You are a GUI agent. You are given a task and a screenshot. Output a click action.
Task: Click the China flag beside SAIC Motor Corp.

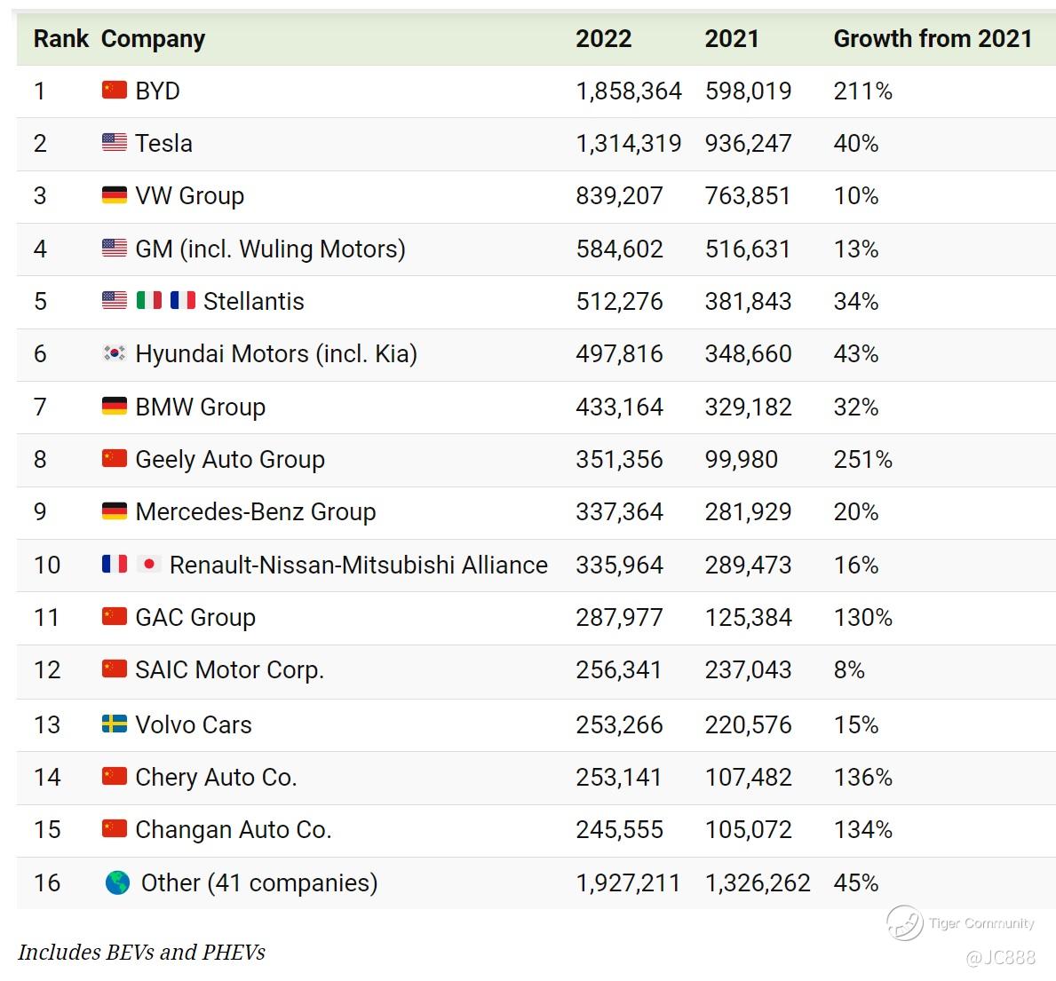(x=114, y=669)
